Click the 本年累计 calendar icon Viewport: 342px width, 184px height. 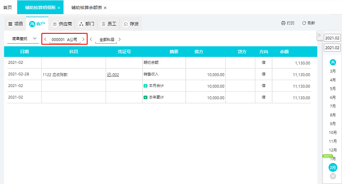tap(145, 97)
